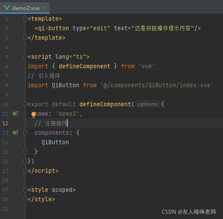Screen dimensions: 223x219
Task: Click the '@/components/QiButton/index.vue' path string
Action: [157, 85]
